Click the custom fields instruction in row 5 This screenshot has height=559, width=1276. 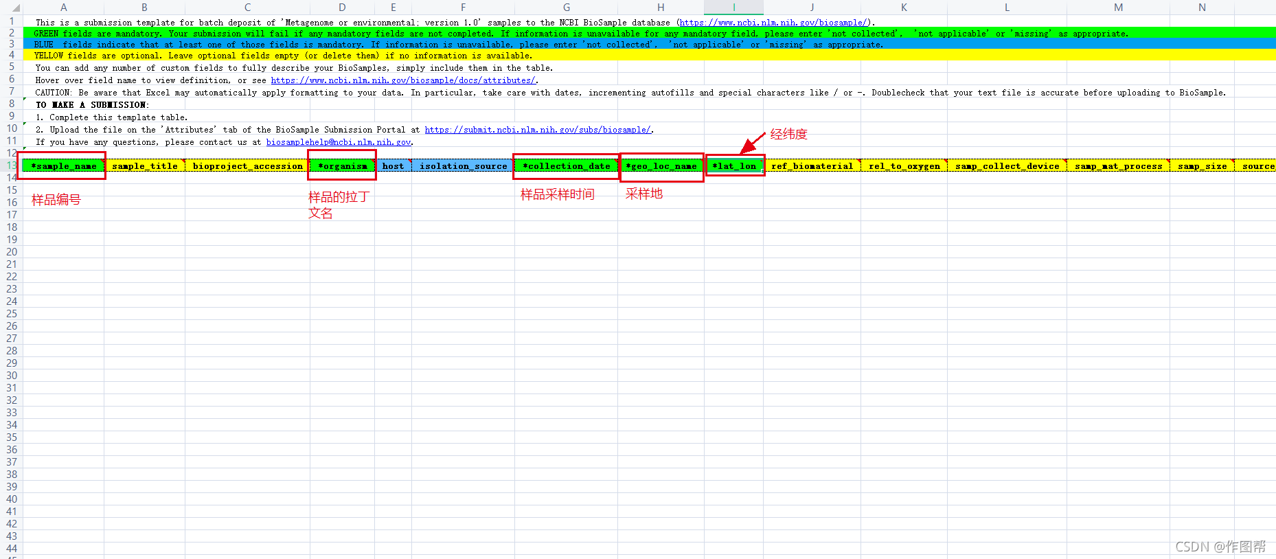pos(294,68)
